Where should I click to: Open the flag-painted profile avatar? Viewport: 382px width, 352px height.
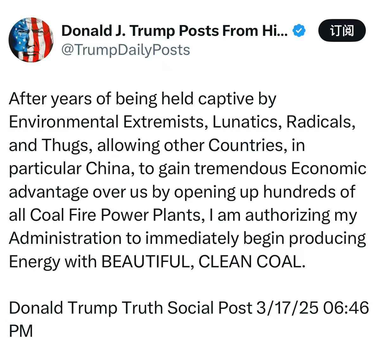(31, 40)
